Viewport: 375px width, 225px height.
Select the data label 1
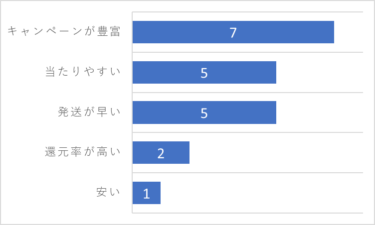(147, 194)
